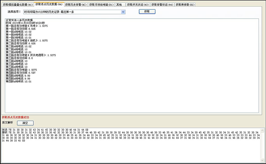Click the line 正常发送一条历史数据

point(19,20)
